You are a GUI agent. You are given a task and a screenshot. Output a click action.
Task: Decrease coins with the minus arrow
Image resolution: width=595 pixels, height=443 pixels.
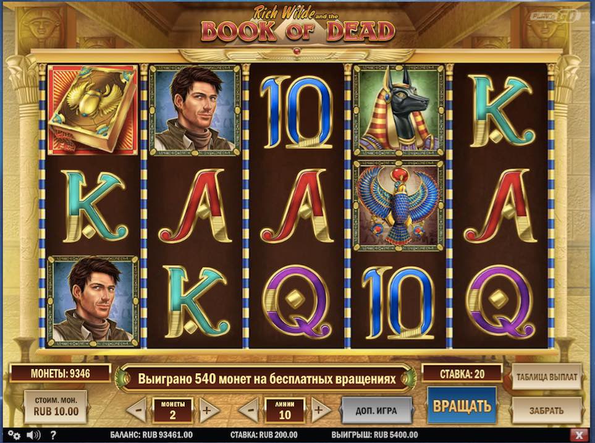point(138,410)
